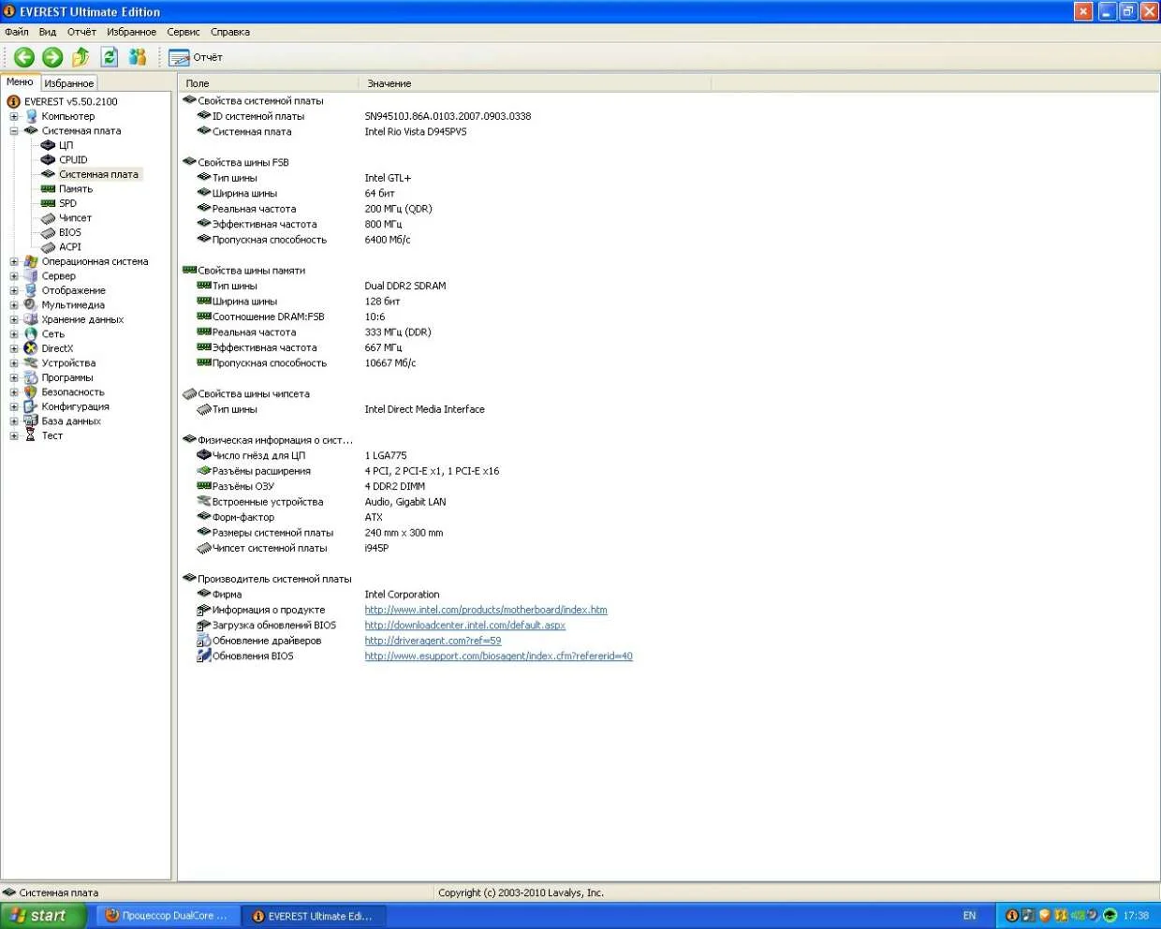Click the Программы tree icon
Image resolution: width=1161 pixels, height=929 pixels.
[x=31, y=377]
